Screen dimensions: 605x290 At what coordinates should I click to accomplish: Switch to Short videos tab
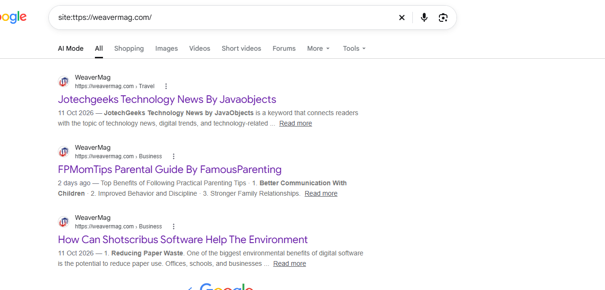point(242,48)
